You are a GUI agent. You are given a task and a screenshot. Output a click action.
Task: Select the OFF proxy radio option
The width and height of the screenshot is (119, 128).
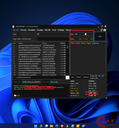pos(89,39)
